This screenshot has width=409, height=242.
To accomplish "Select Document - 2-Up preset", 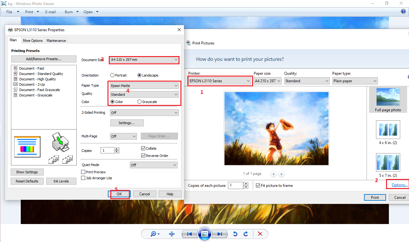I will (x=32, y=84).
